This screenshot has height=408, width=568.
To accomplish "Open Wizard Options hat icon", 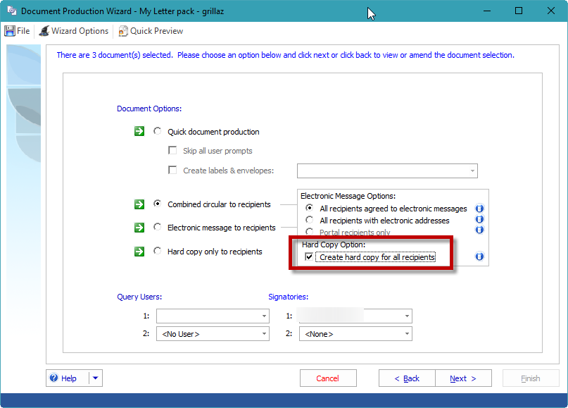I will [x=44, y=31].
